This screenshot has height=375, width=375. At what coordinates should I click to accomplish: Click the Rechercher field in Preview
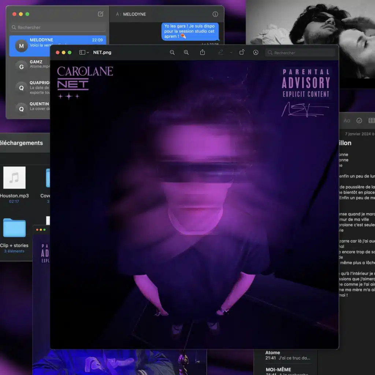tap(300, 53)
